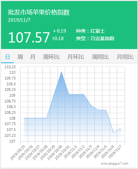Click the index value 107.57

[x=29, y=37]
